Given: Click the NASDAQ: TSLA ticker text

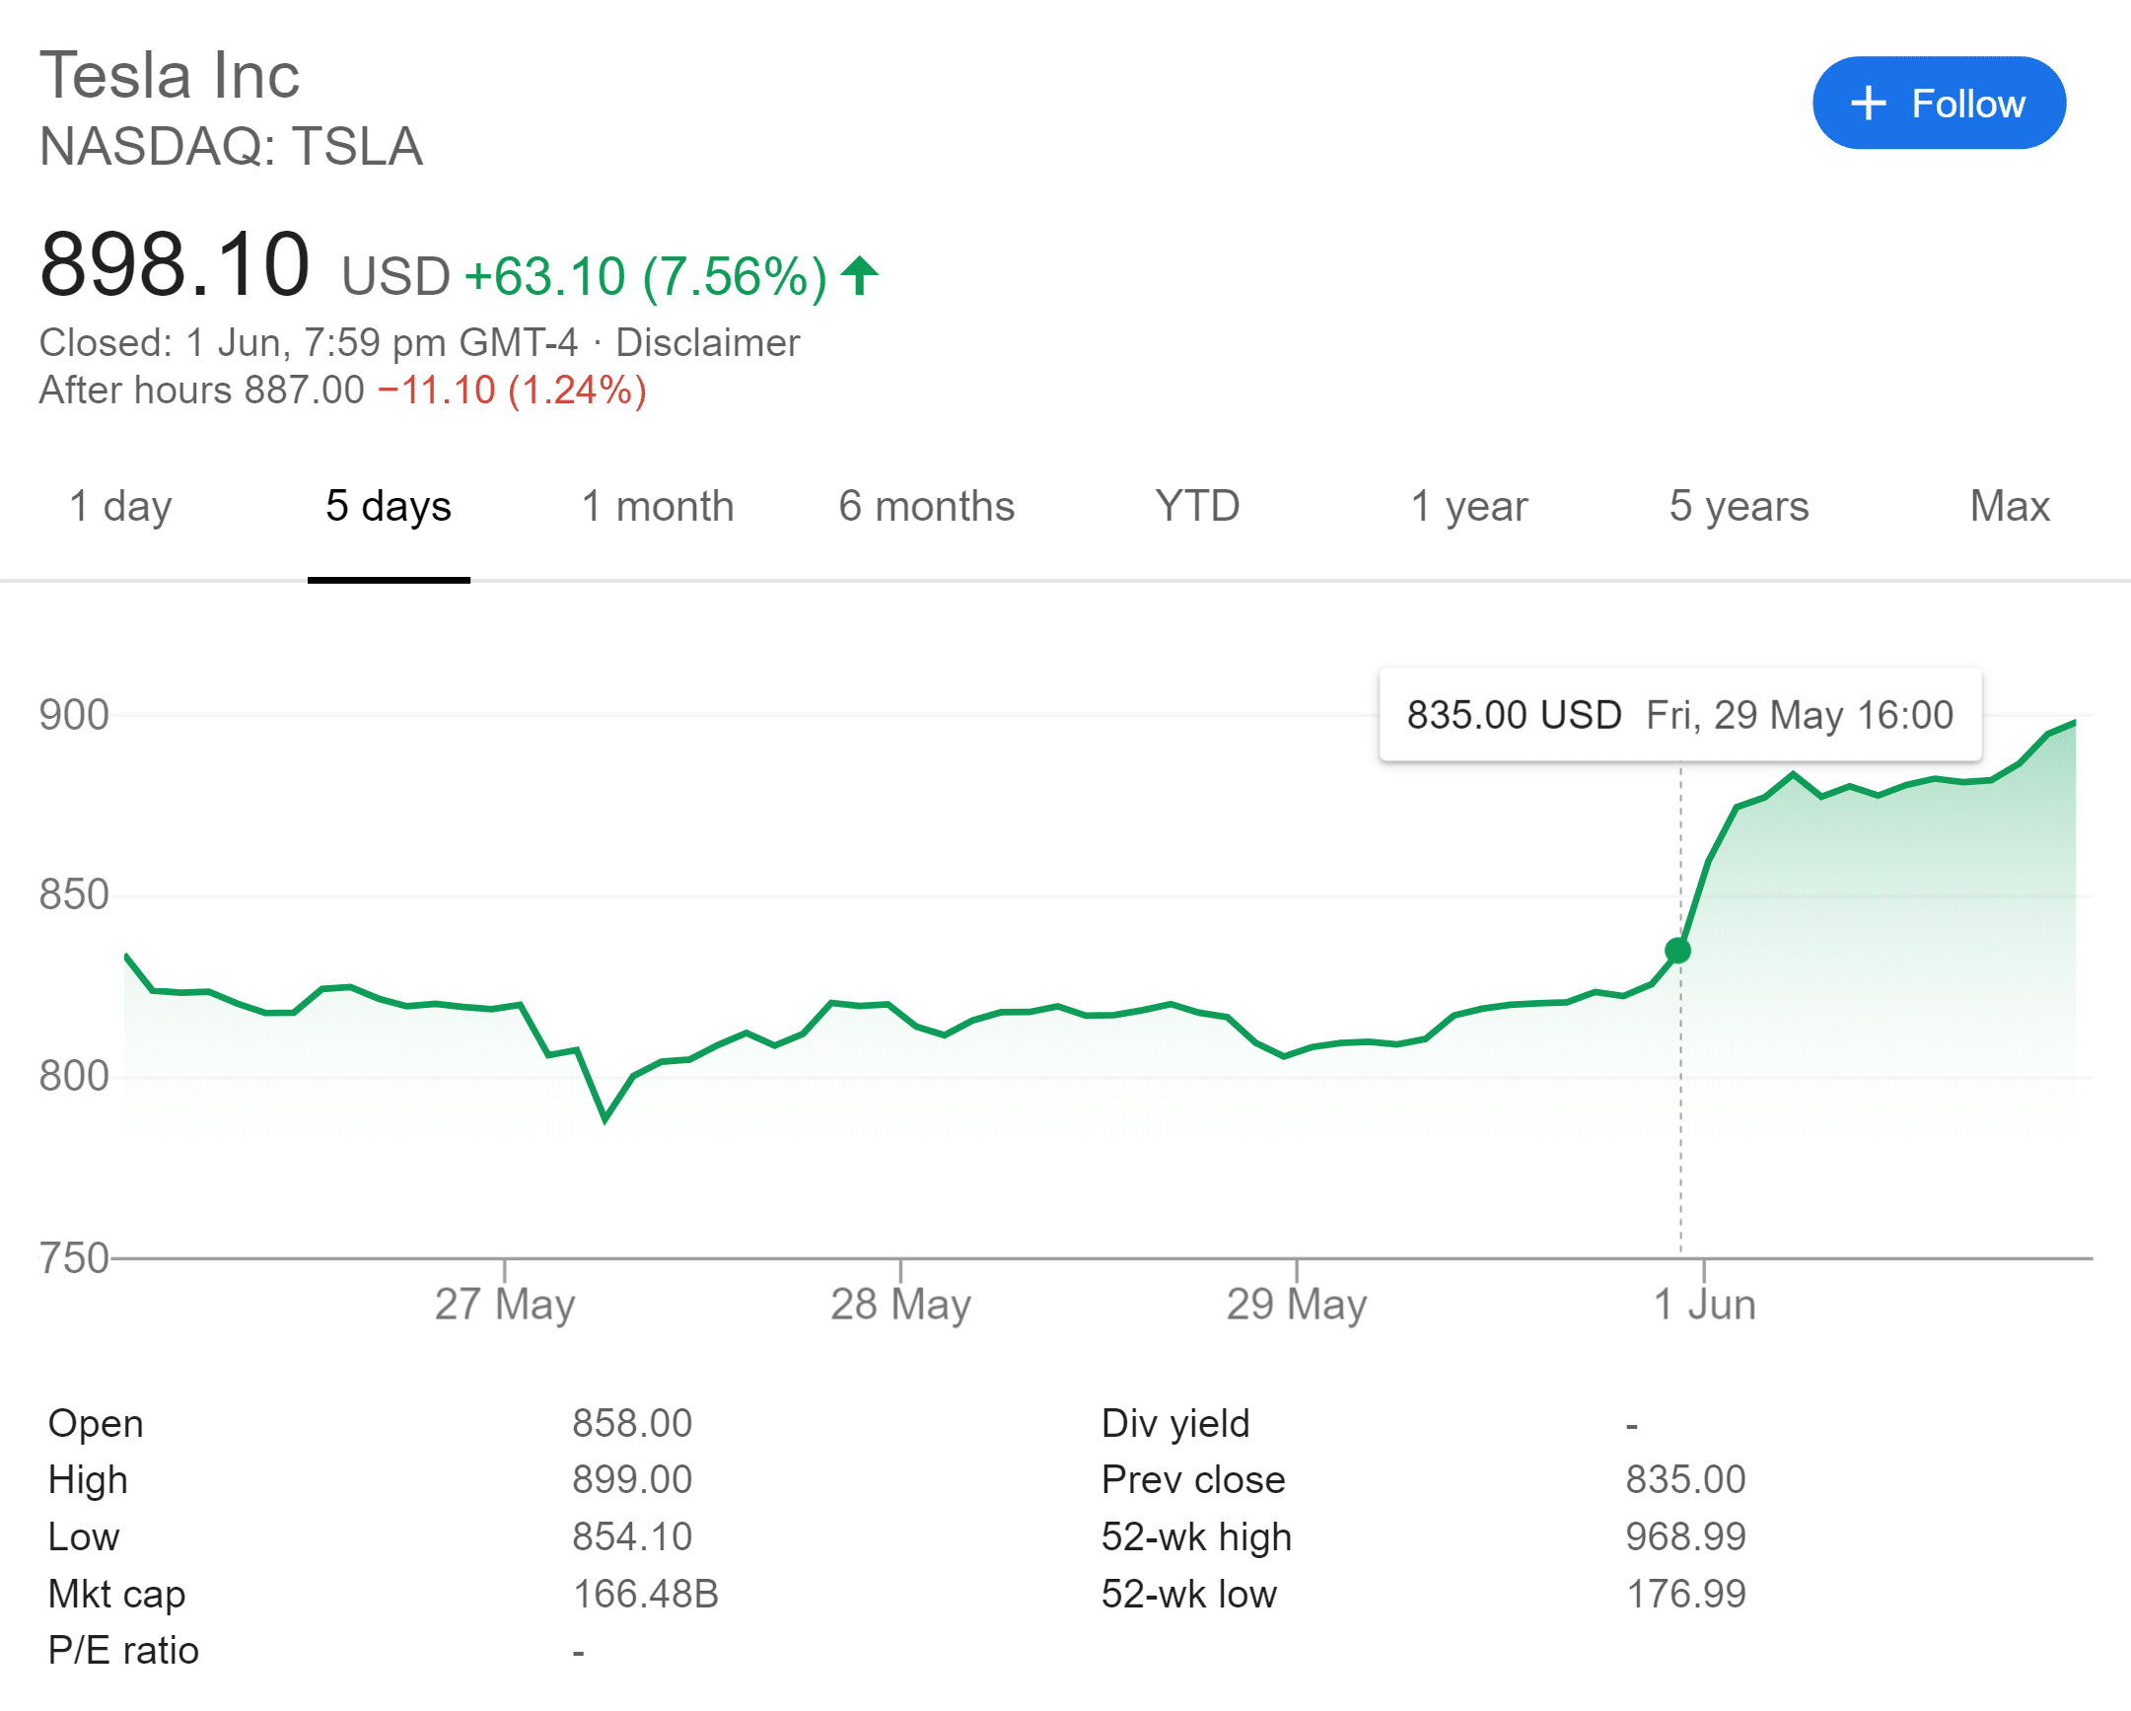Looking at the screenshot, I should 232,146.
